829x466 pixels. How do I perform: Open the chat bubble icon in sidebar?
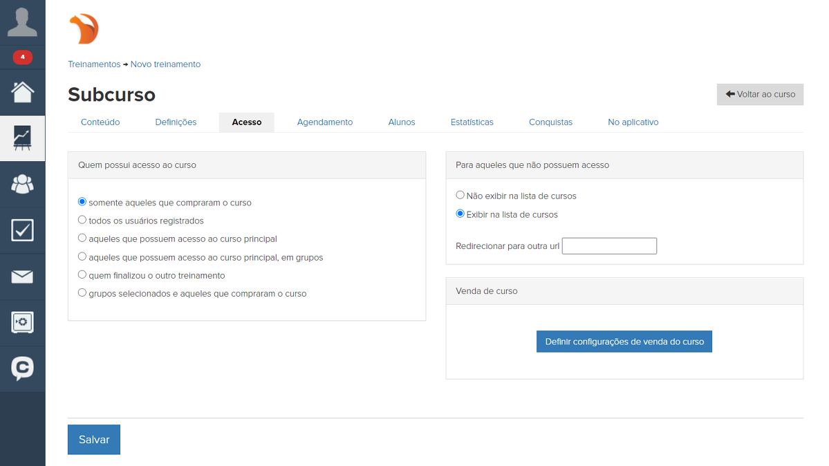[x=22, y=369]
